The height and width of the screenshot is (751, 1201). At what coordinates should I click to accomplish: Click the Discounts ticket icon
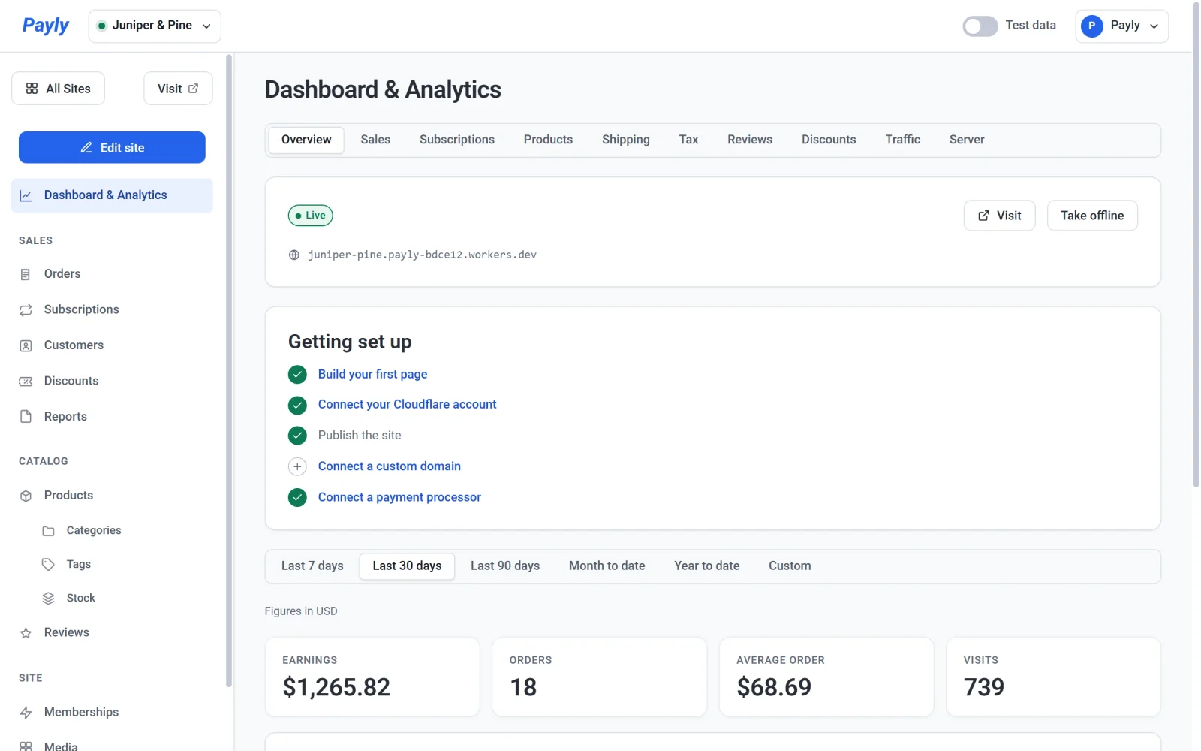coord(26,381)
